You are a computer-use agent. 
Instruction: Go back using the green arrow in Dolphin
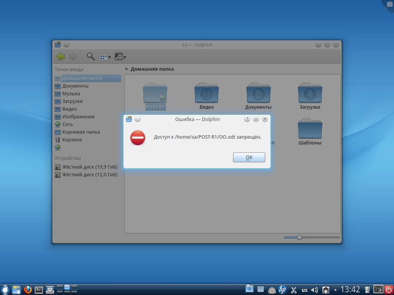tap(60, 56)
